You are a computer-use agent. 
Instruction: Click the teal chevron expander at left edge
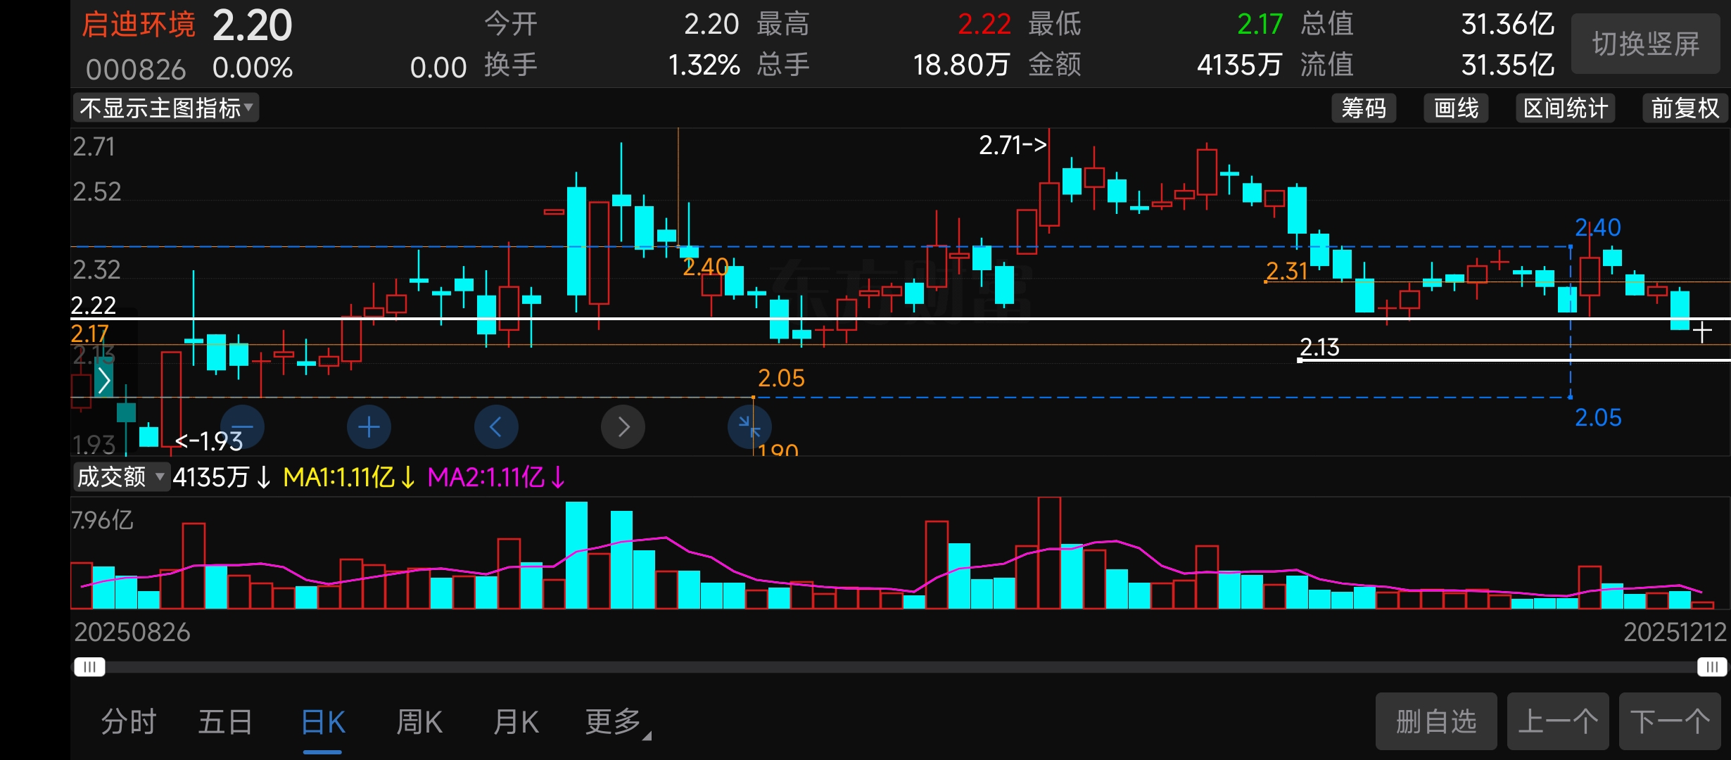[104, 380]
